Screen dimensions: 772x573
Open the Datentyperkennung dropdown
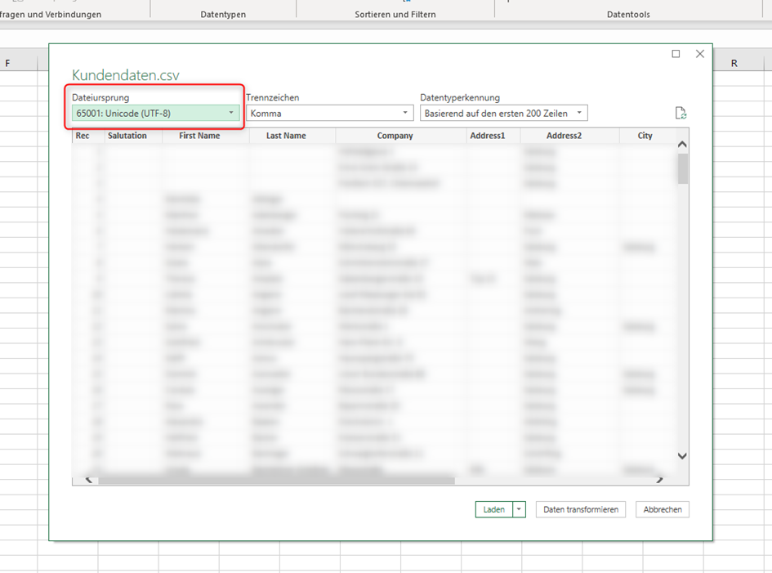click(503, 113)
